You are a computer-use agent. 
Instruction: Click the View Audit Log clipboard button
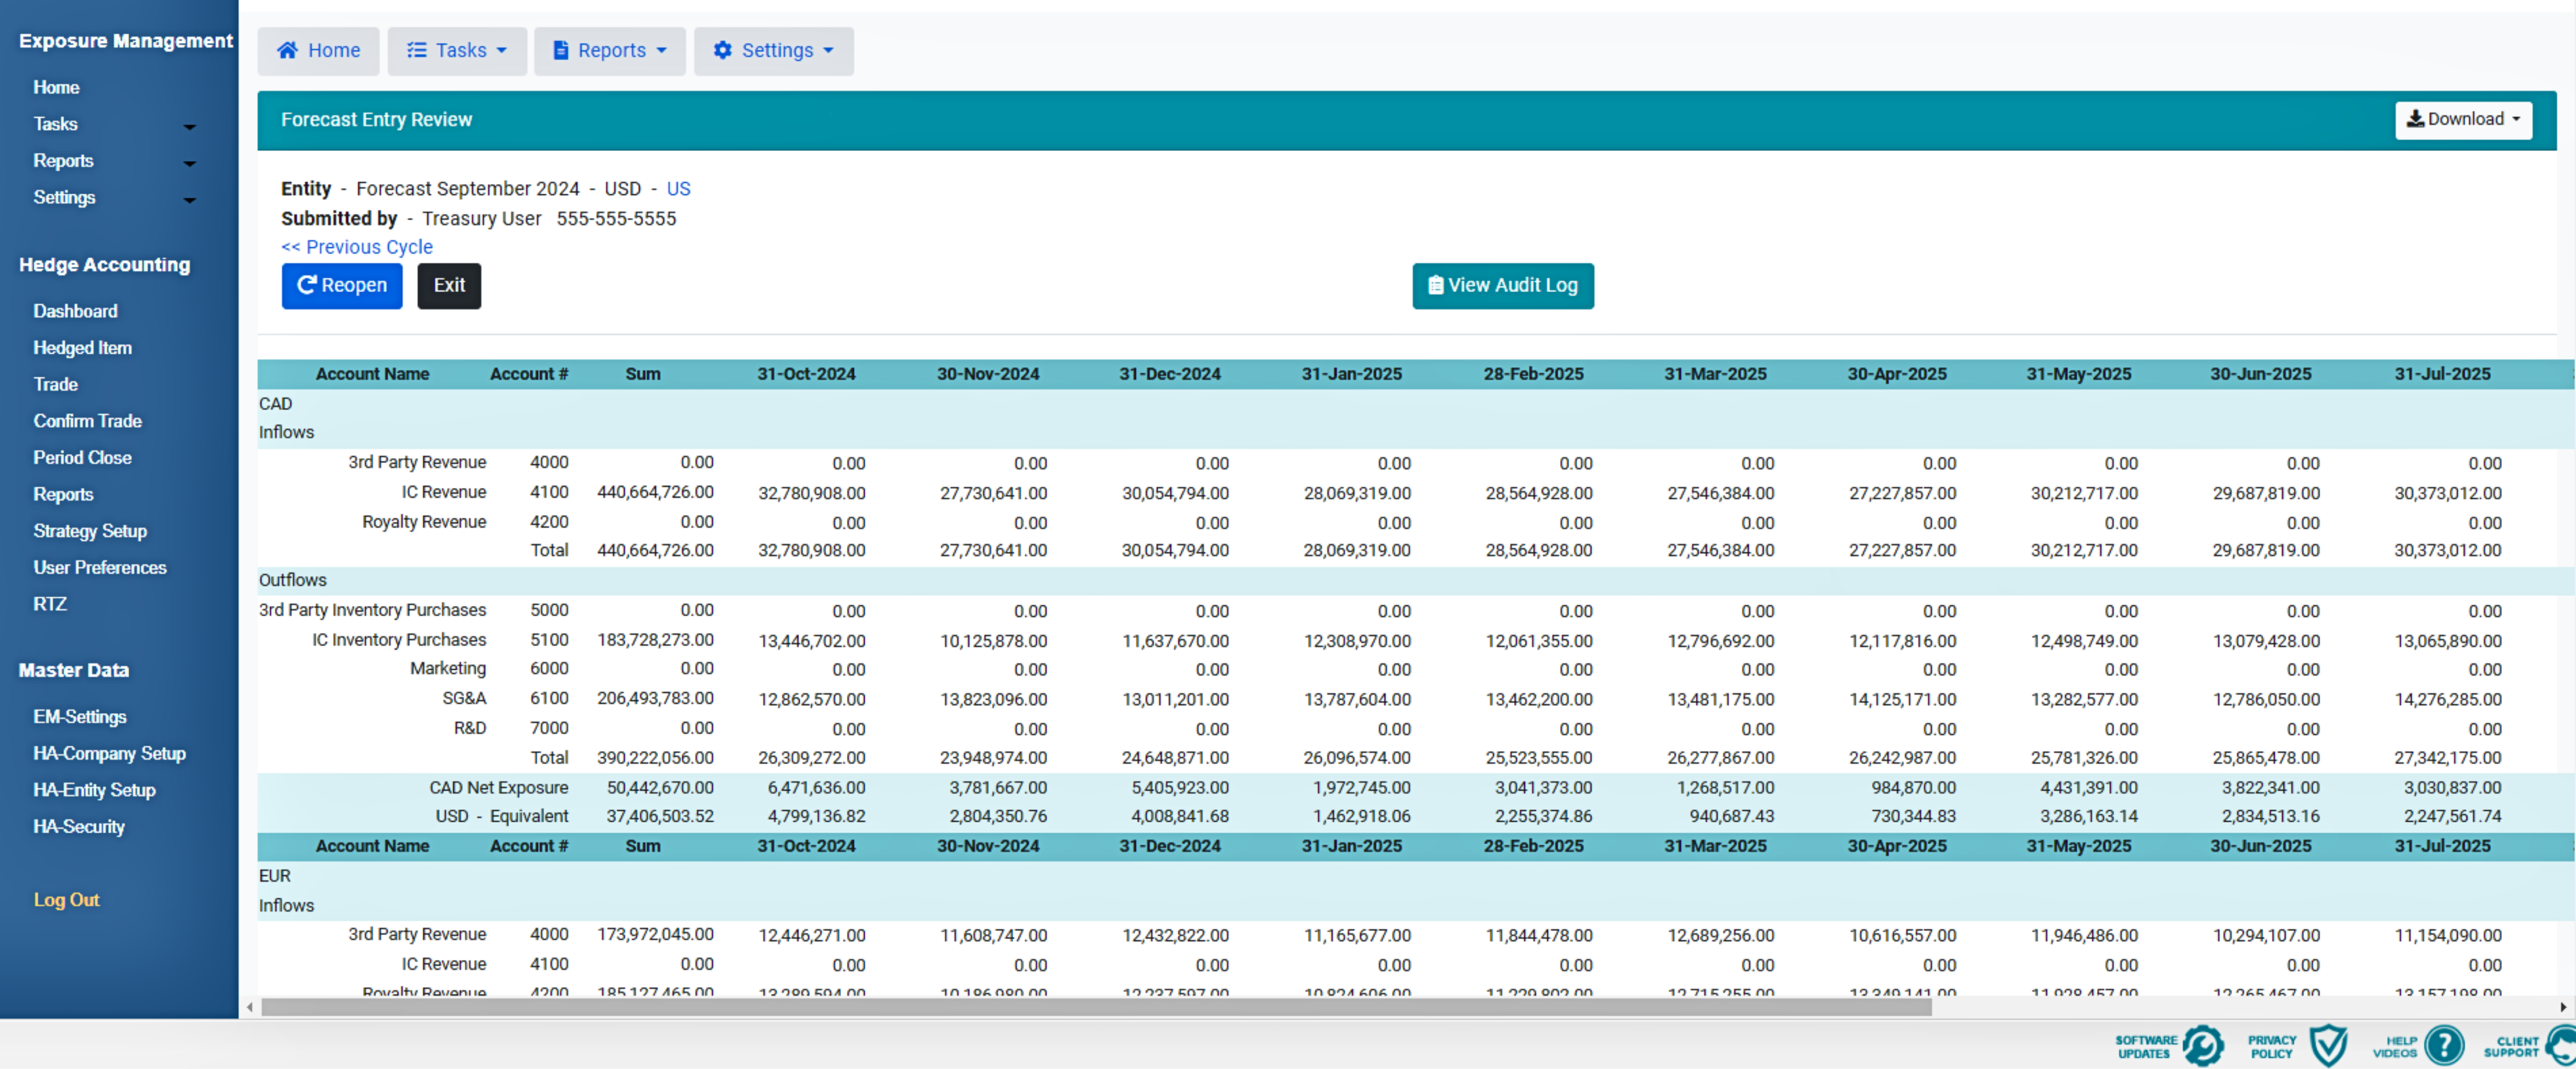click(1502, 285)
